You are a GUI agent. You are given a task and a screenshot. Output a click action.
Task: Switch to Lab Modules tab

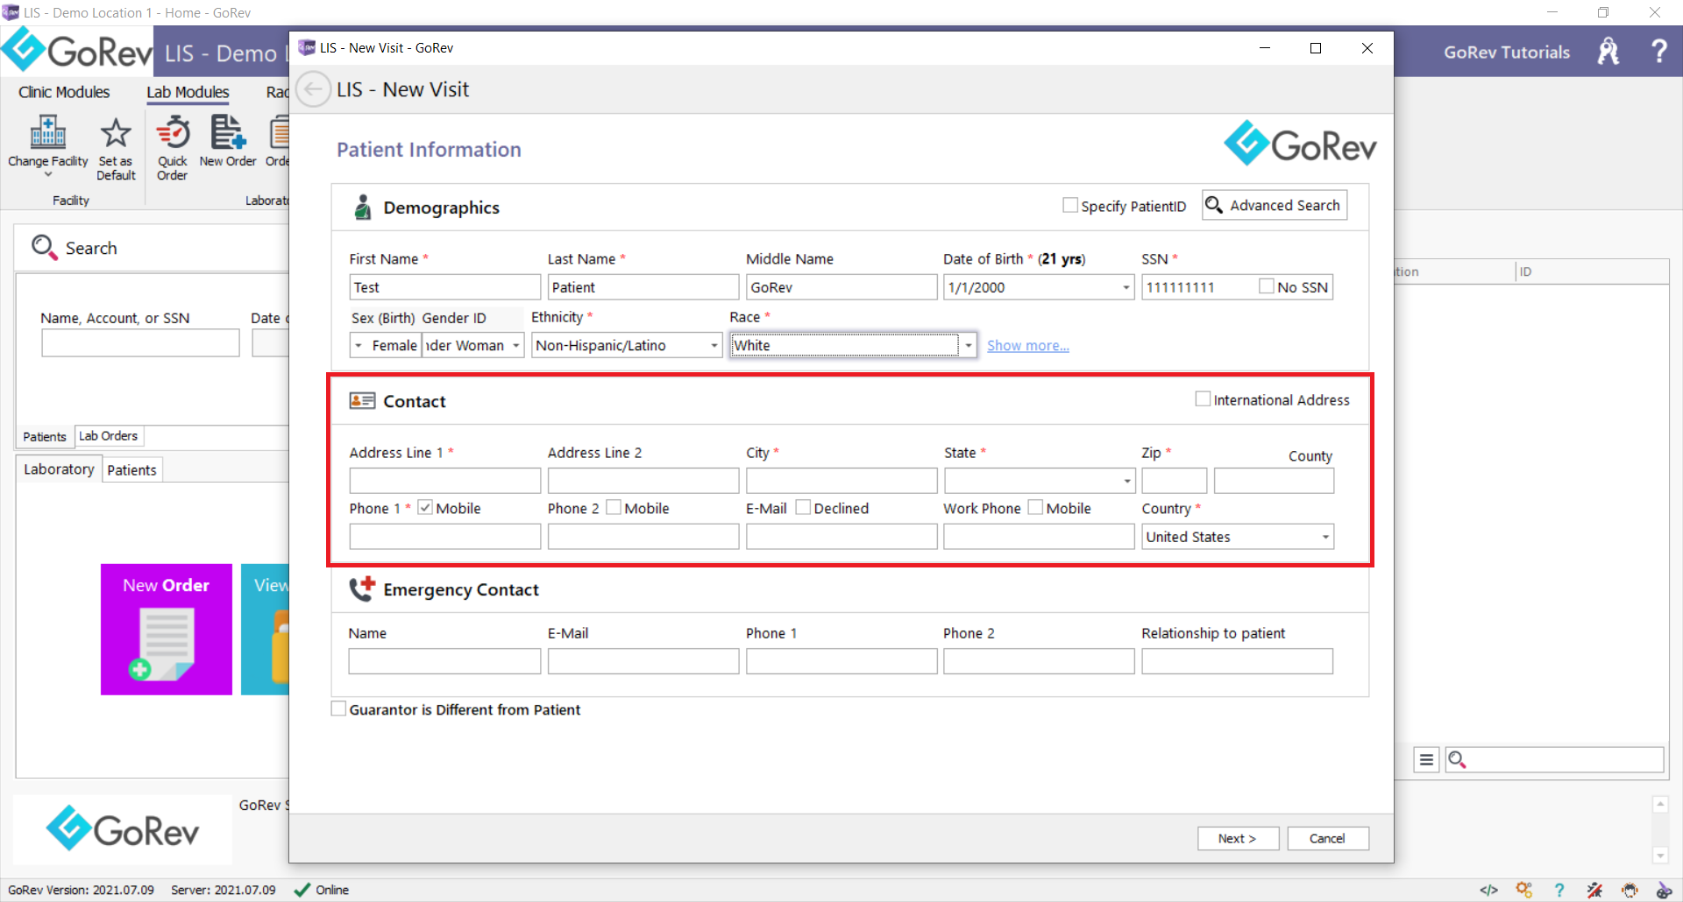pyautogui.click(x=188, y=92)
